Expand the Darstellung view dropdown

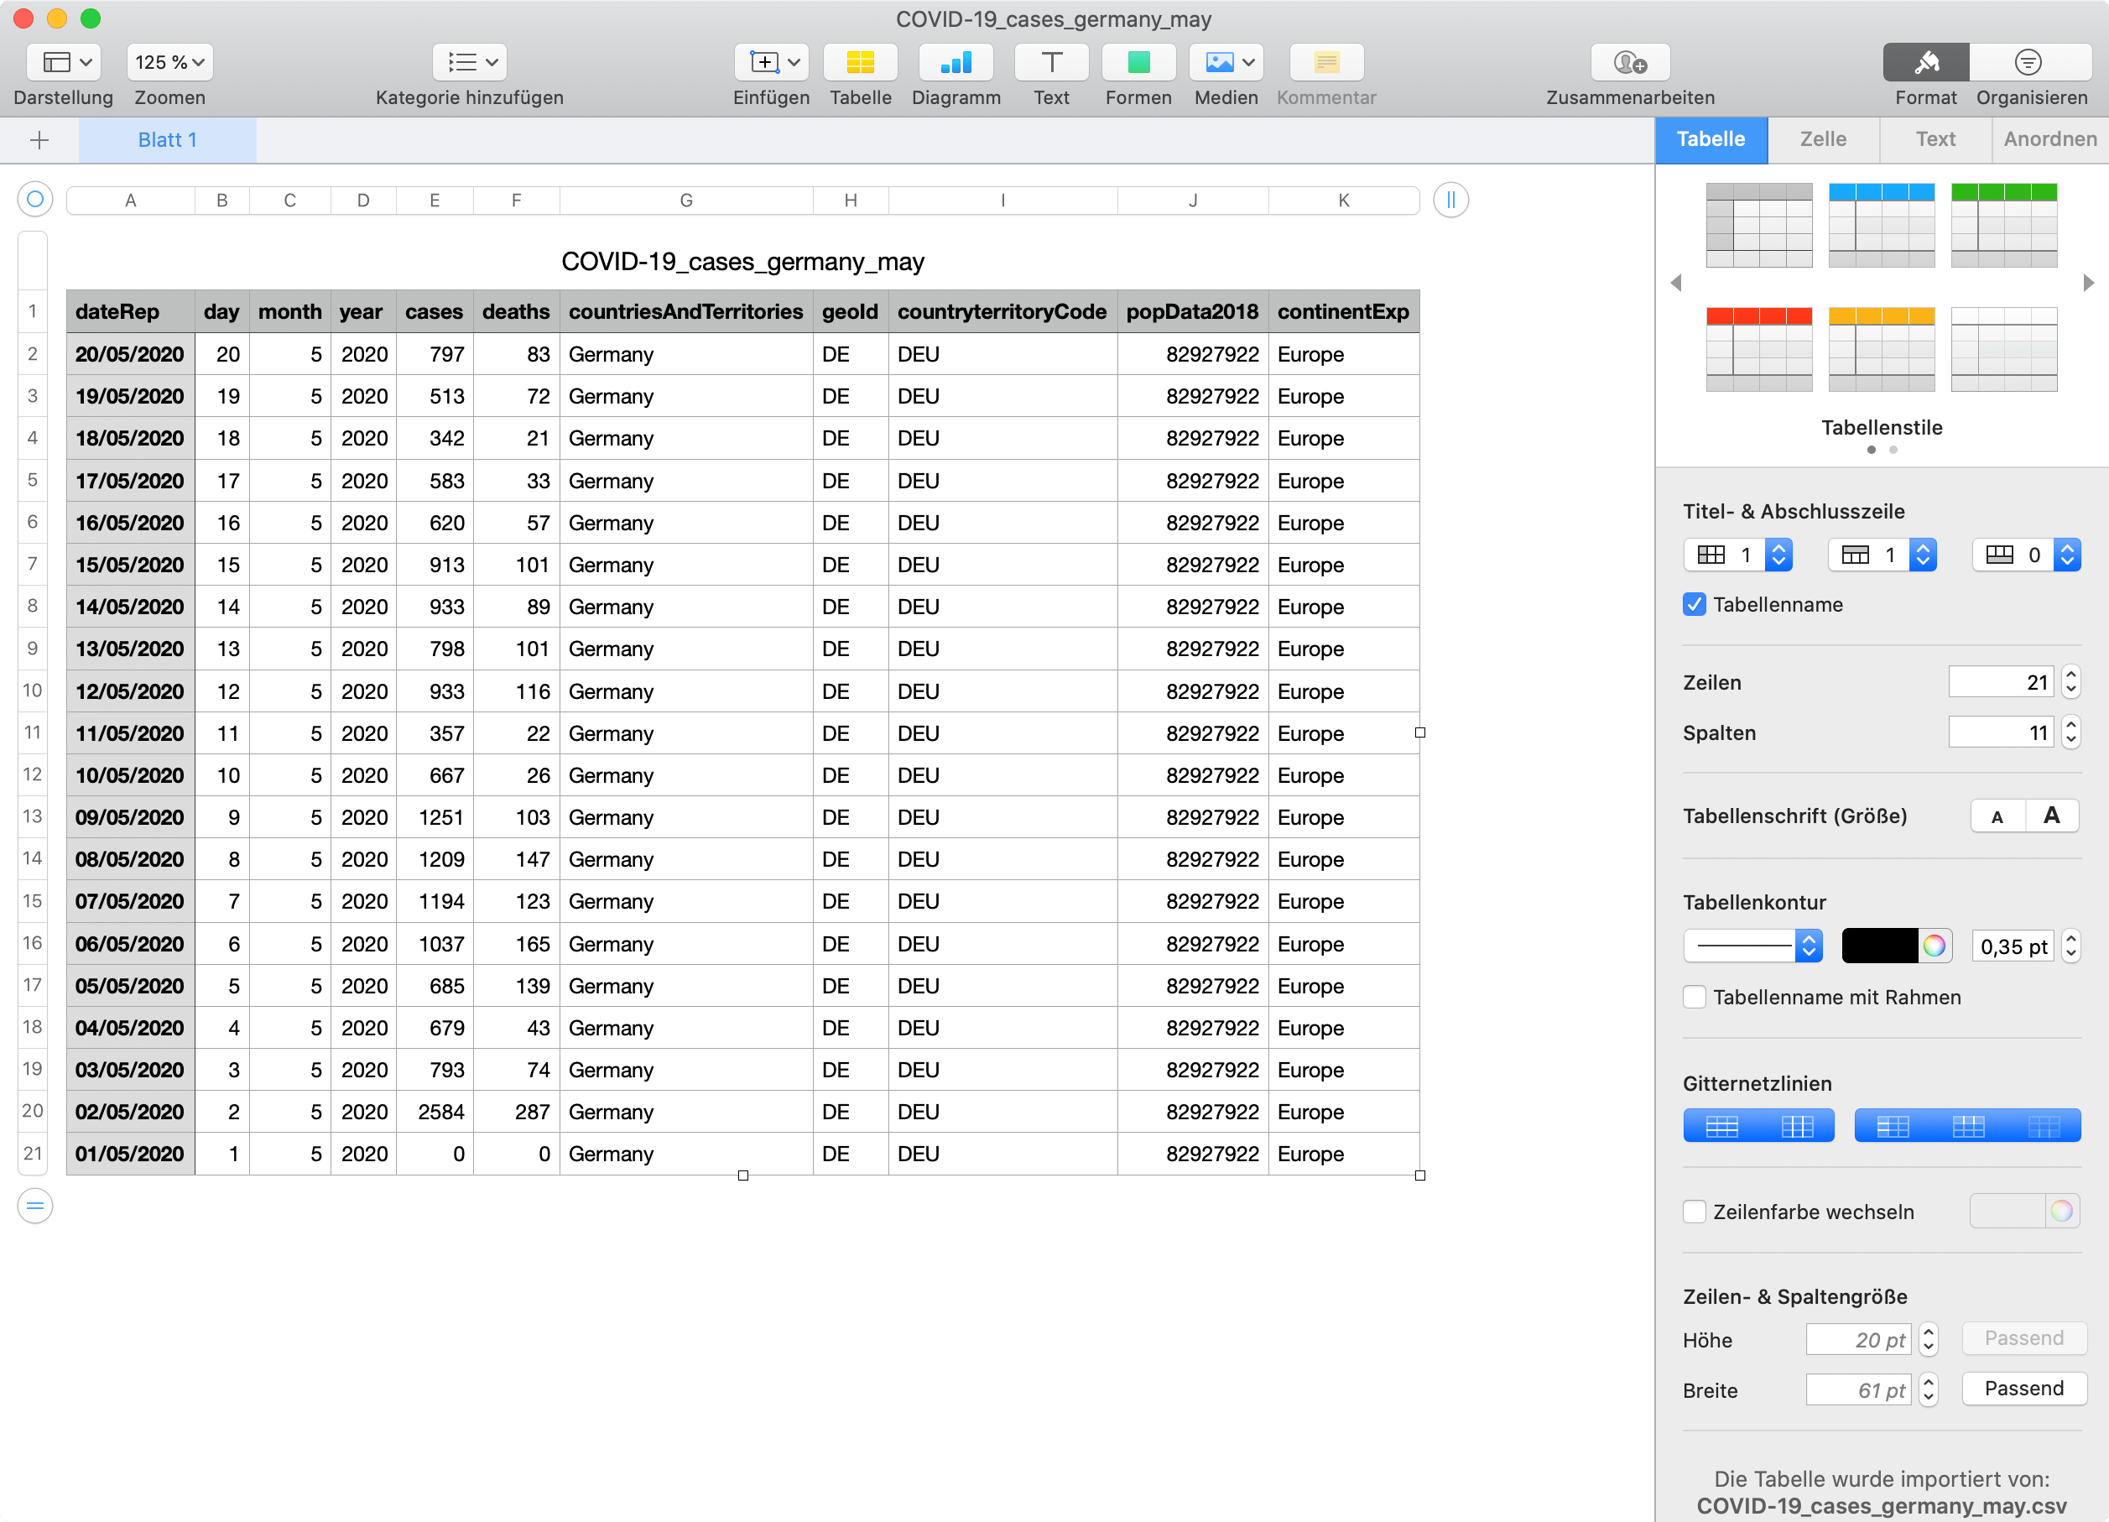click(x=63, y=62)
